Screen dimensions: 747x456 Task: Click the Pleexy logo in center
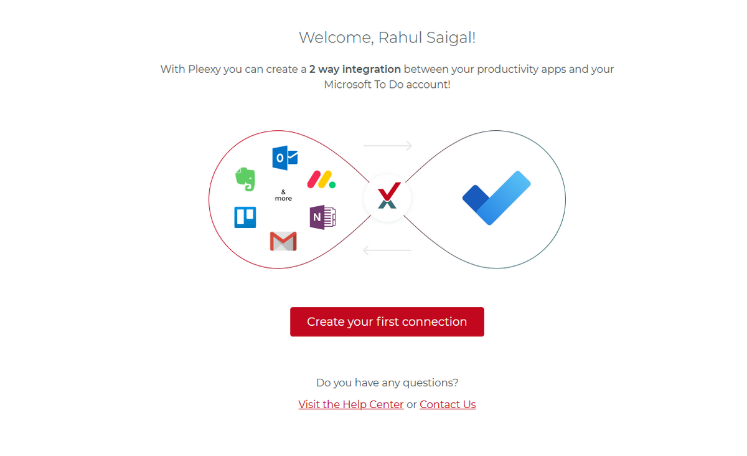(x=387, y=198)
